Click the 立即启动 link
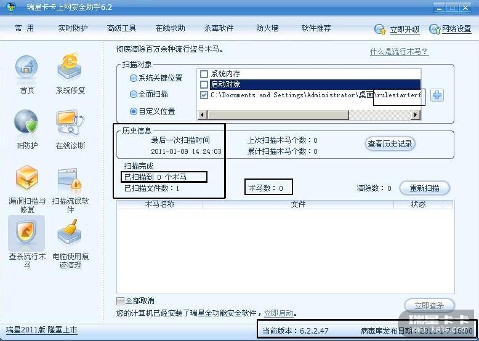Viewport: 479px width, 341px height. (x=279, y=313)
